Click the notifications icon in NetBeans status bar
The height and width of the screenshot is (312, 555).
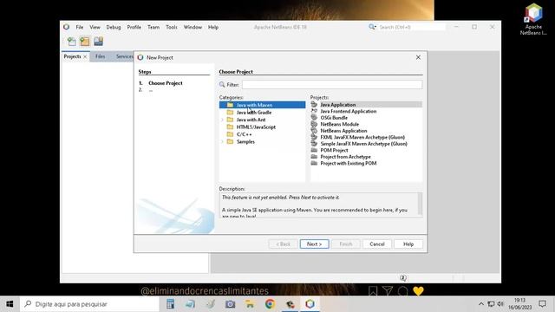pyautogui.click(x=402, y=277)
